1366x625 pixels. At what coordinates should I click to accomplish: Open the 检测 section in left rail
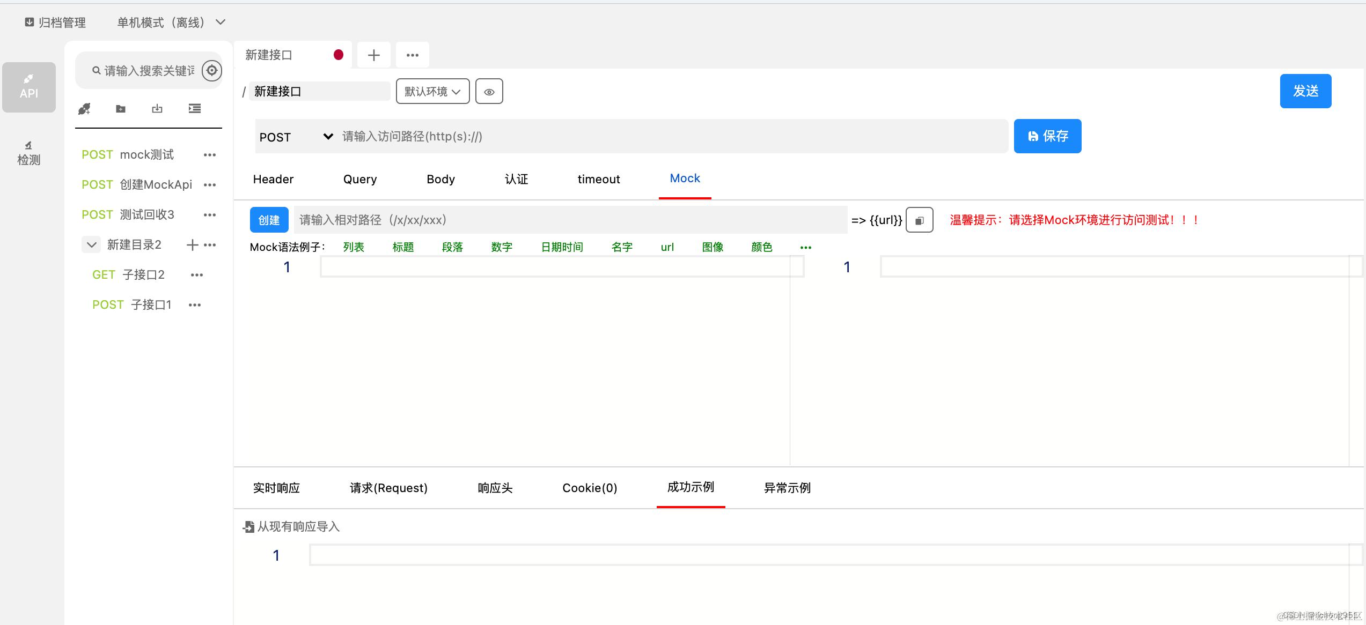[x=29, y=153]
